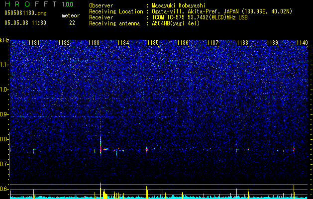Click the 1.0 frequency axis label
This screenshot has height=199, width=313.
(x=4, y=90)
